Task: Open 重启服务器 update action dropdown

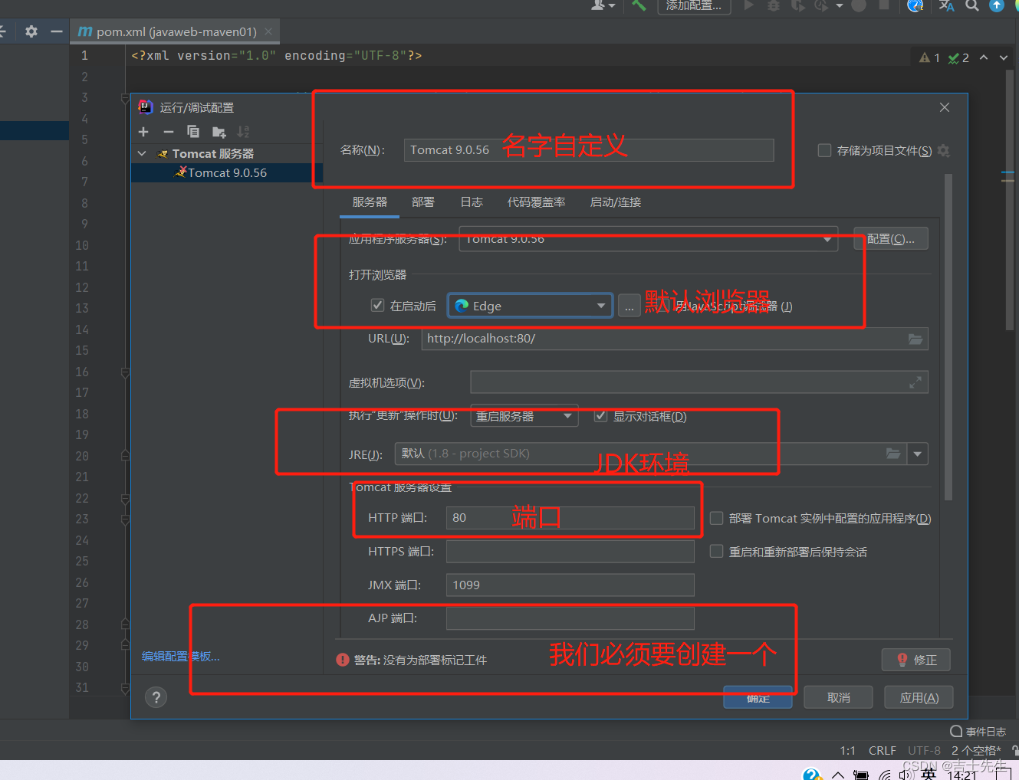Action: tap(524, 416)
